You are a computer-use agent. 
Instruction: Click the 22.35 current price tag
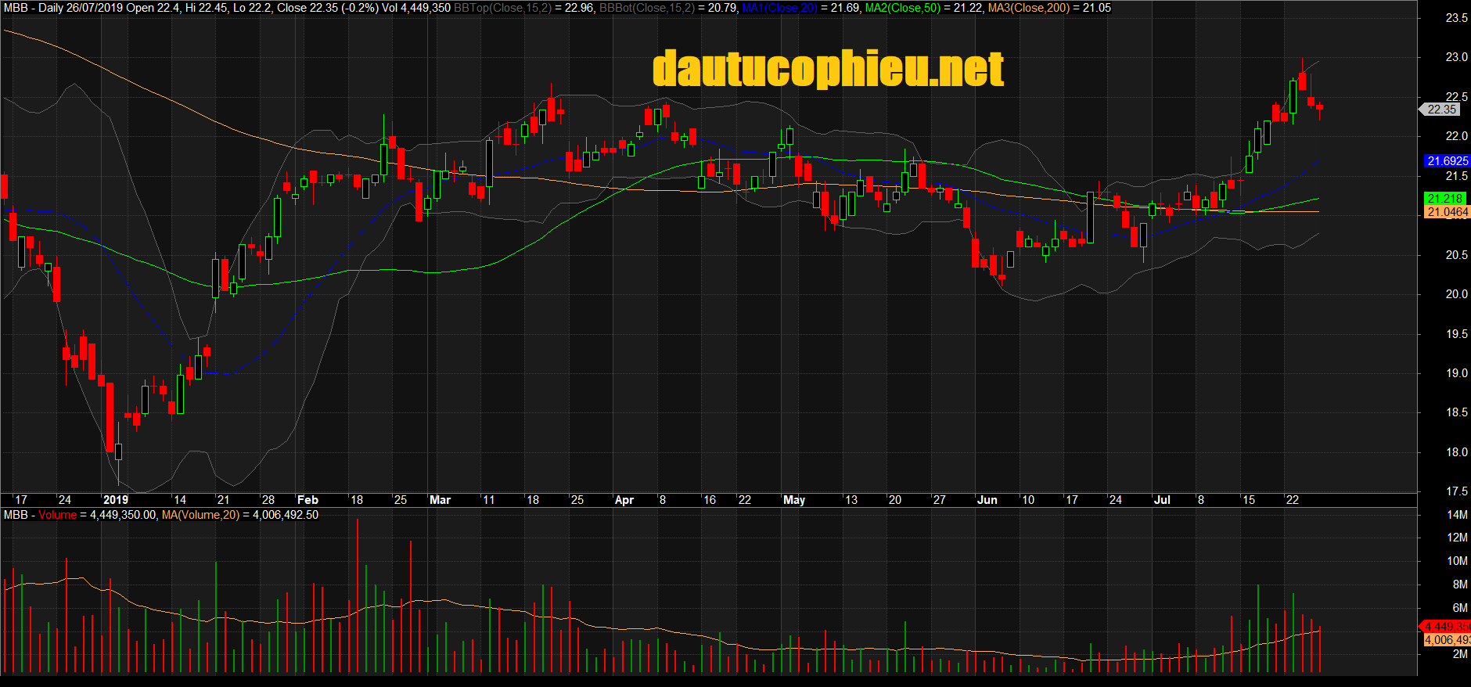click(1441, 110)
